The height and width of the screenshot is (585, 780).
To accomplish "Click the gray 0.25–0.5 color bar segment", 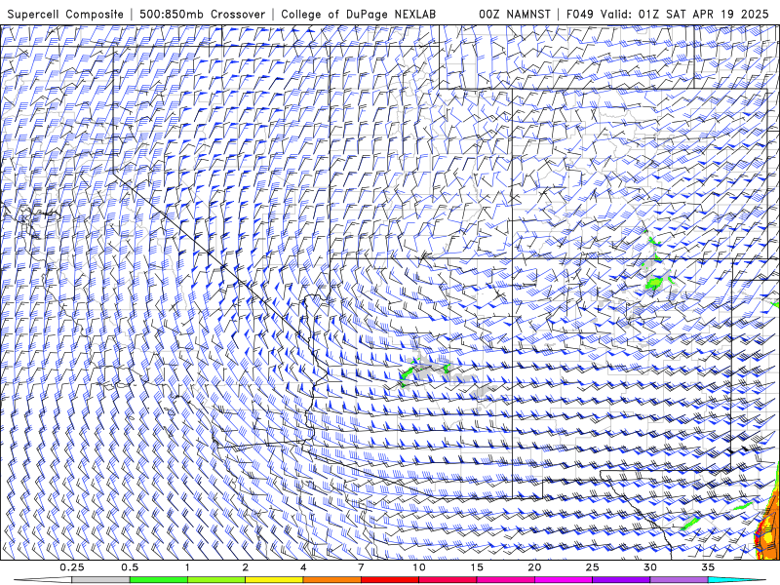I will [x=100, y=580].
